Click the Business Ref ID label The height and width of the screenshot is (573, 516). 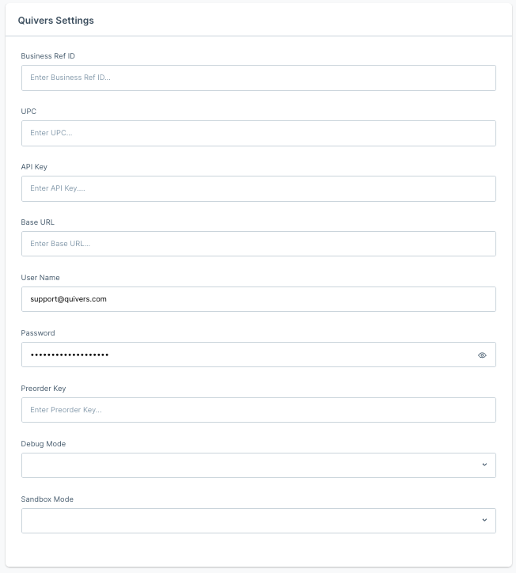click(x=47, y=56)
